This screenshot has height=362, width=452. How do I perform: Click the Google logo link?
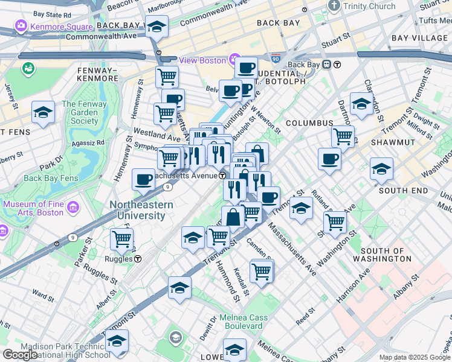pos(20,355)
